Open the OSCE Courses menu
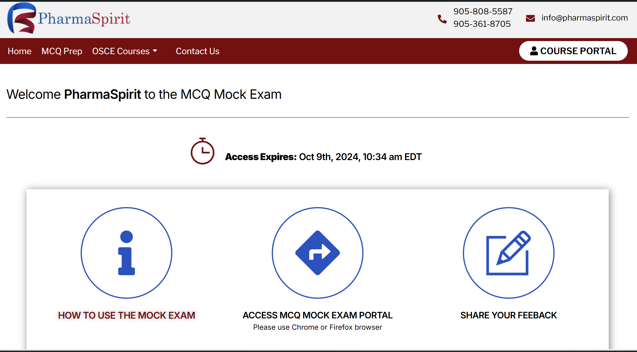The height and width of the screenshot is (352, 637). 121,51
